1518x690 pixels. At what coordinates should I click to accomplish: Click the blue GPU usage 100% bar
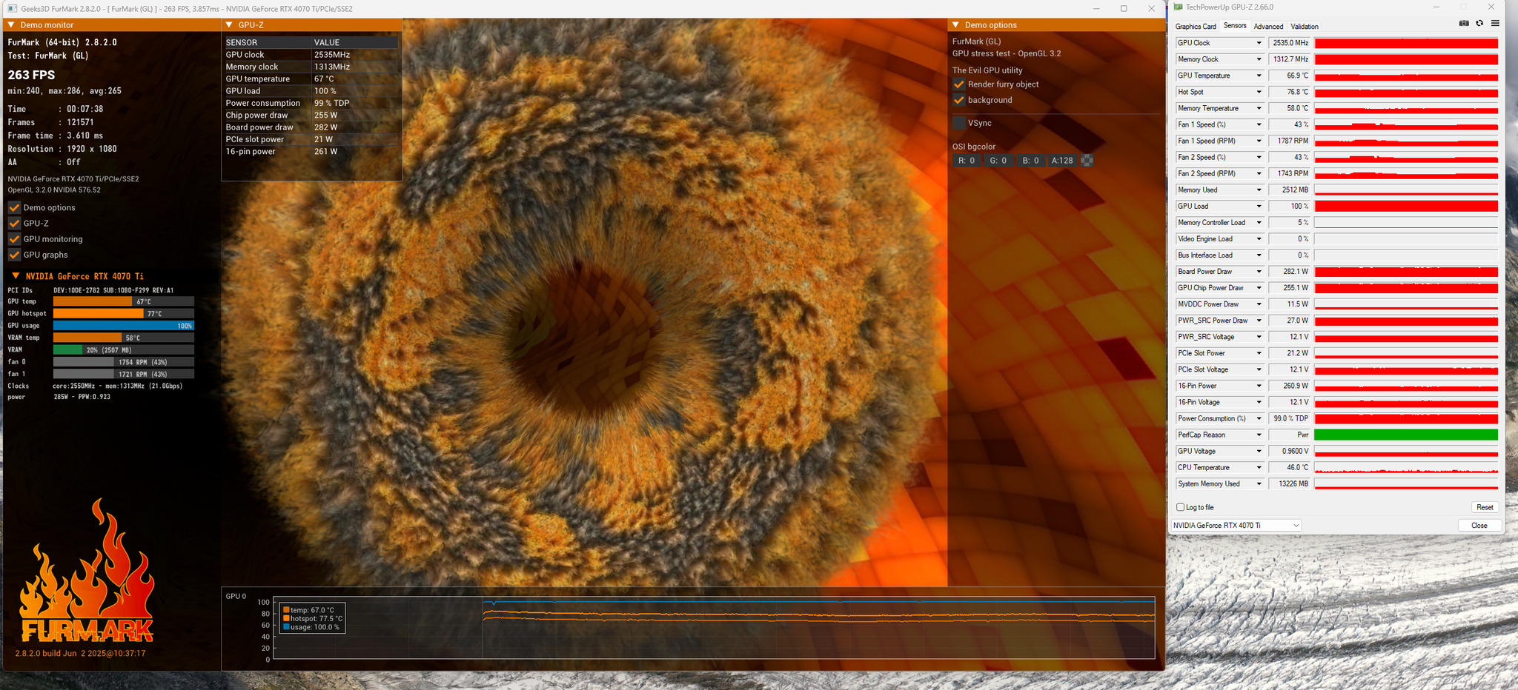point(123,326)
